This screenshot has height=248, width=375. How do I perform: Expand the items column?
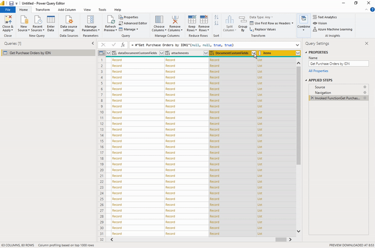click(298, 53)
